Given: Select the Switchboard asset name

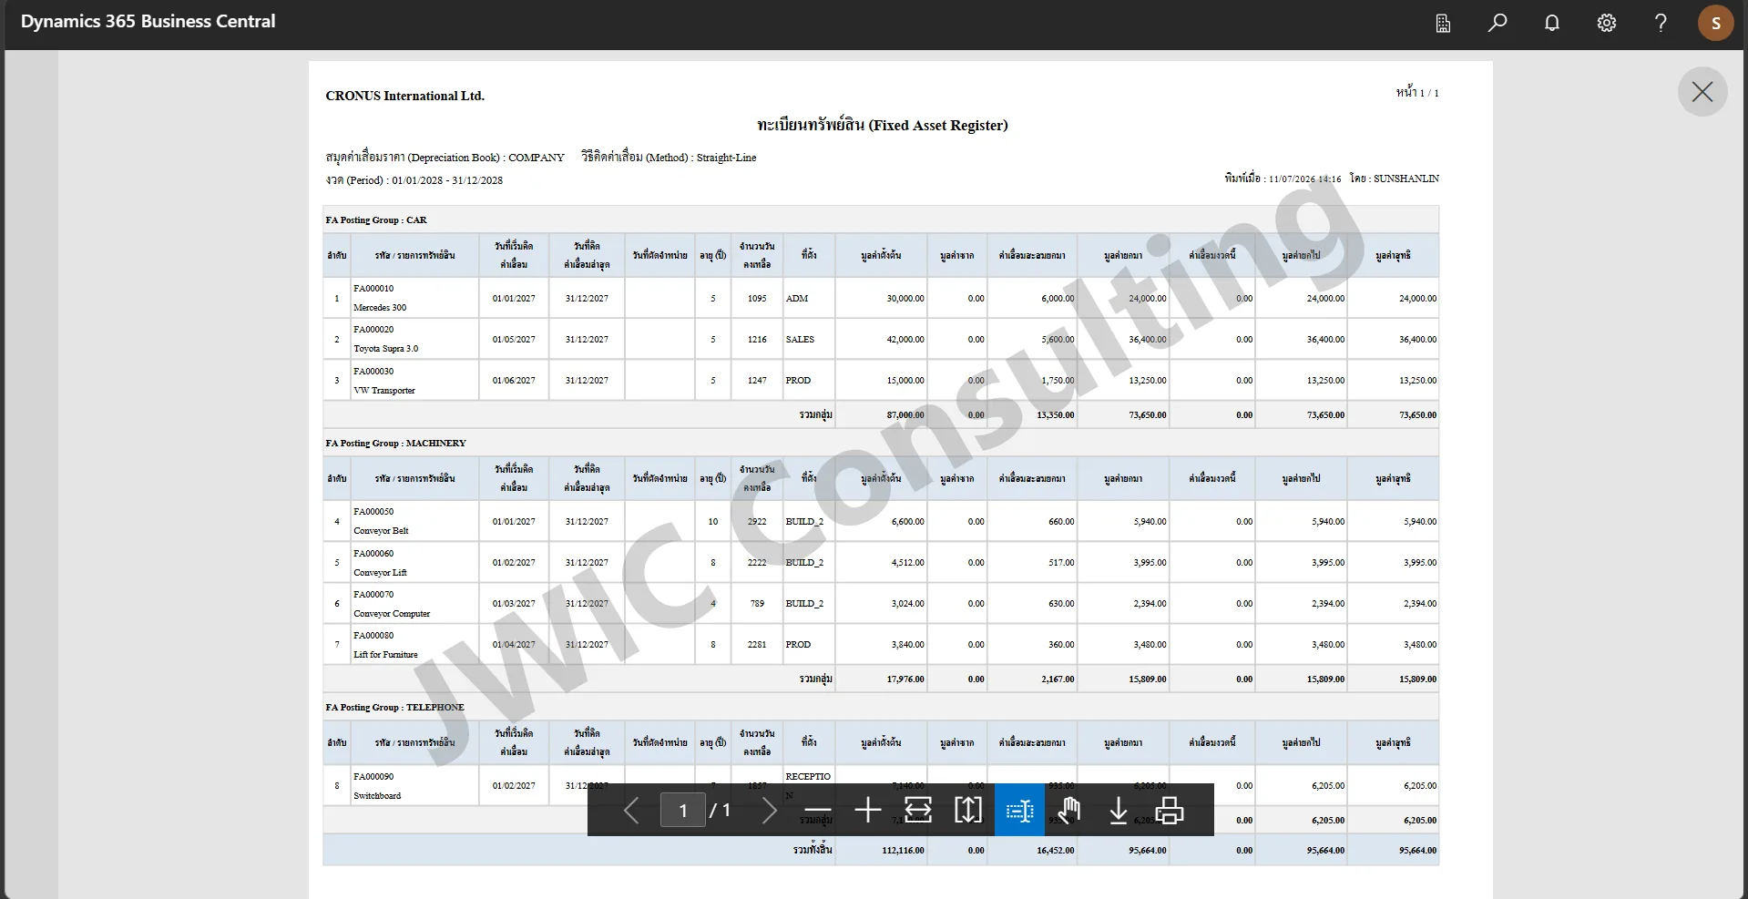Looking at the screenshot, I should [x=377, y=796].
